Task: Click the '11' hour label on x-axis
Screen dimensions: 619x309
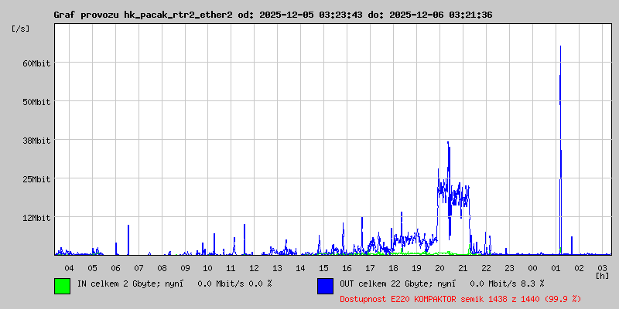Action: click(231, 268)
